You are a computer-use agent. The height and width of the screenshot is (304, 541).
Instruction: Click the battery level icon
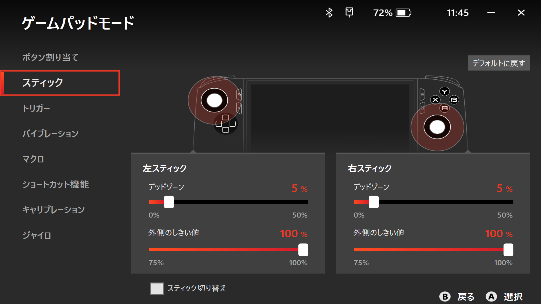[x=403, y=13]
